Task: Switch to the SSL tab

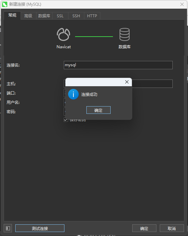Action: [x=60, y=16]
